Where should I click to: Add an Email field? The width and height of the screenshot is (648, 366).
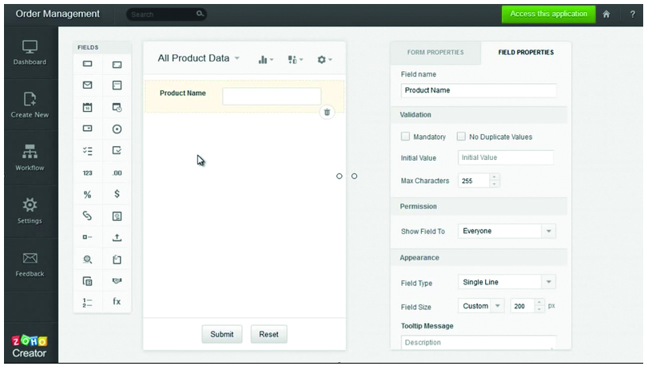coord(87,85)
